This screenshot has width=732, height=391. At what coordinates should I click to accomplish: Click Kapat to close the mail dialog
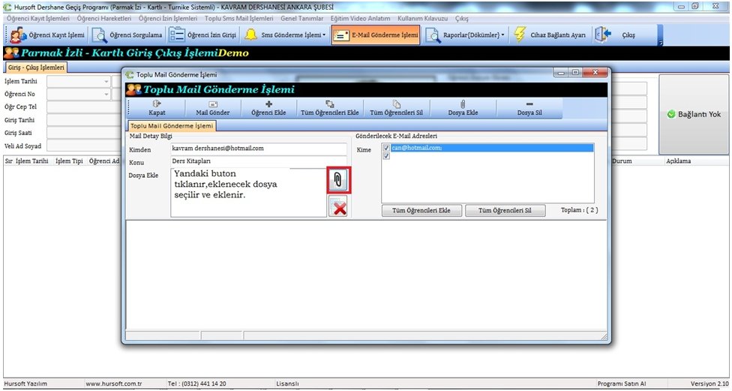tap(157, 108)
